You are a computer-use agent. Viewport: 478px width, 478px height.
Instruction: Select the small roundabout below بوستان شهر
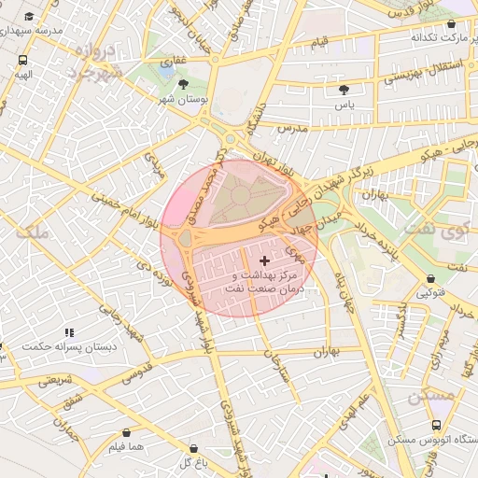pyautogui.click(x=230, y=139)
